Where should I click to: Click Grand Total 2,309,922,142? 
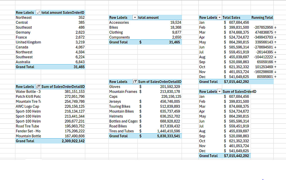point(73,141)
